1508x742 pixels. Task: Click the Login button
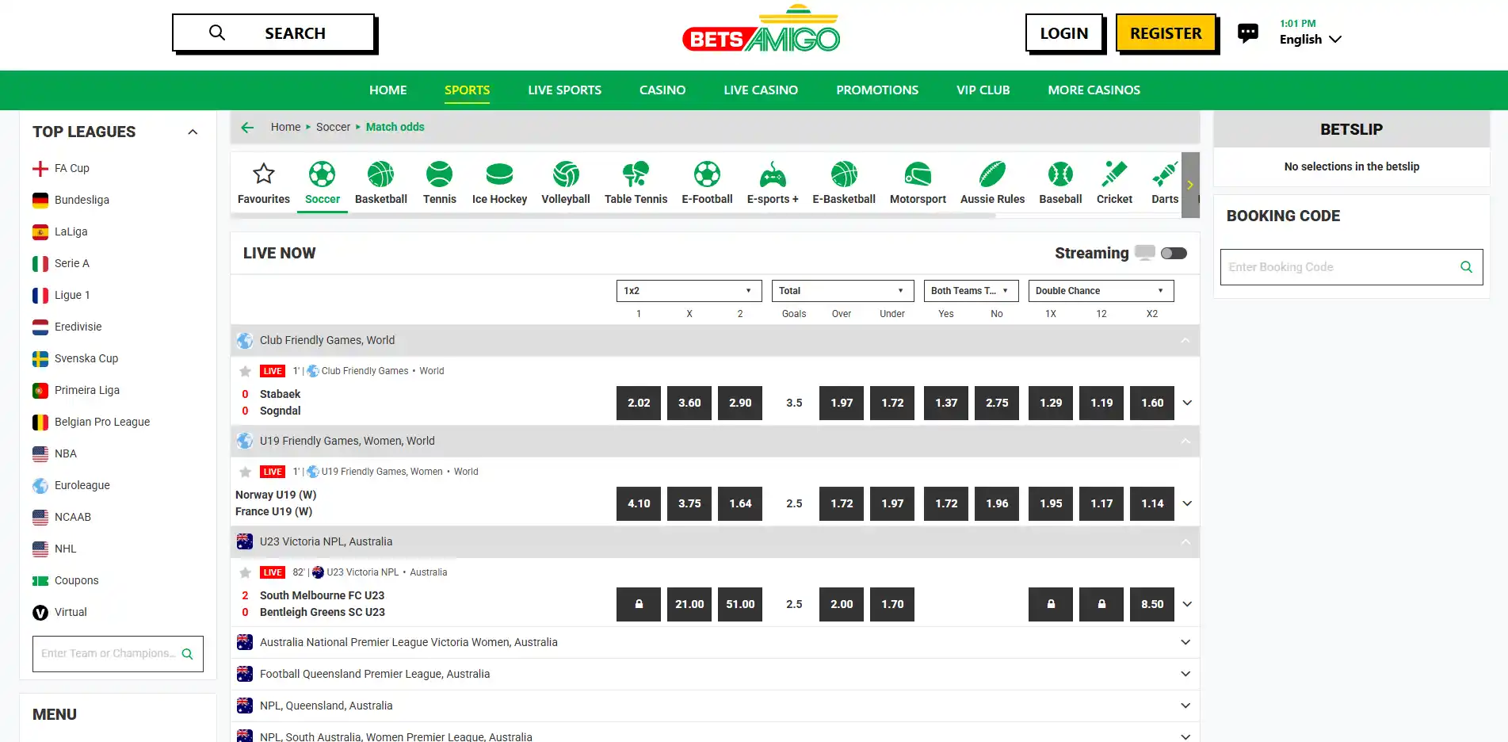point(1064,33)
